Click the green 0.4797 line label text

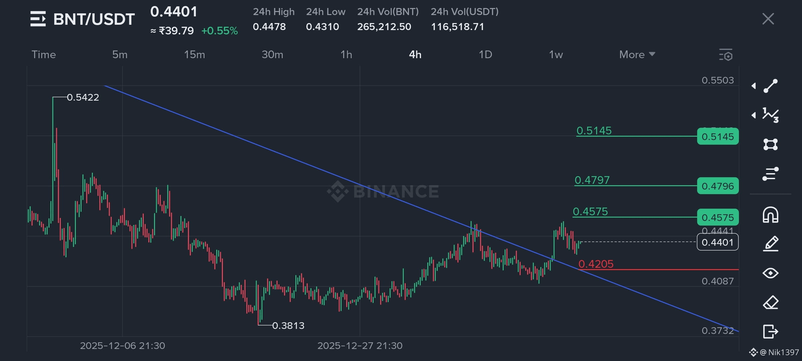(592, 180)
